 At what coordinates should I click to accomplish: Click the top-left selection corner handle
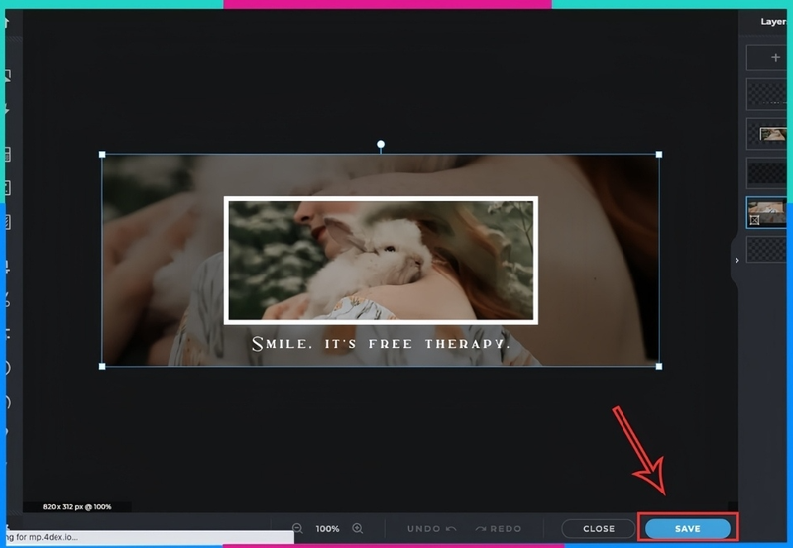click(102, 155)
